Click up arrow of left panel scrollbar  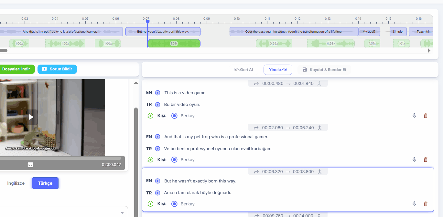(x=136, y=83)
